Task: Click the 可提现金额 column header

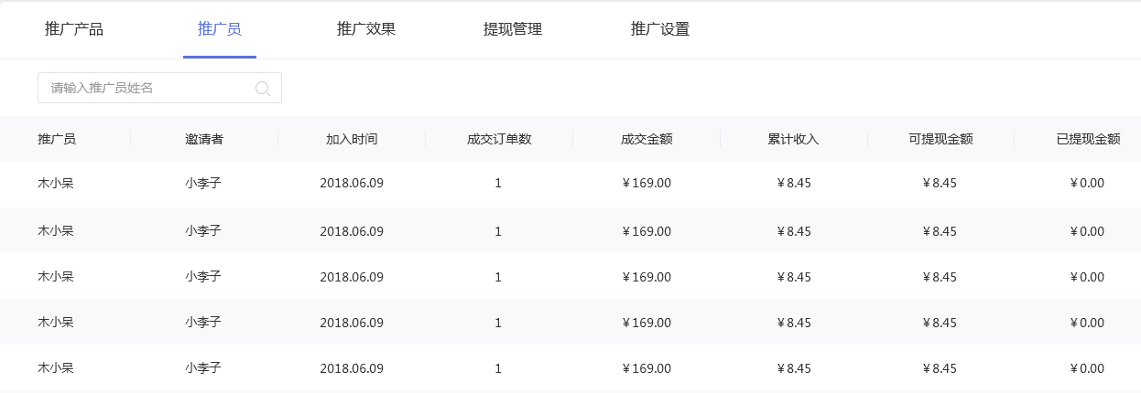Action: pos(940,140)
